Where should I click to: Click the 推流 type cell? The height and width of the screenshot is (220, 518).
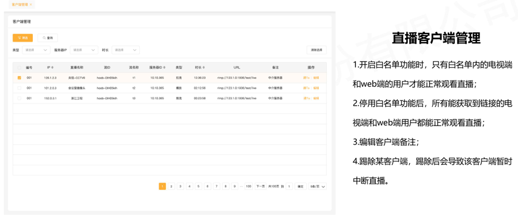tap(179, 98)
